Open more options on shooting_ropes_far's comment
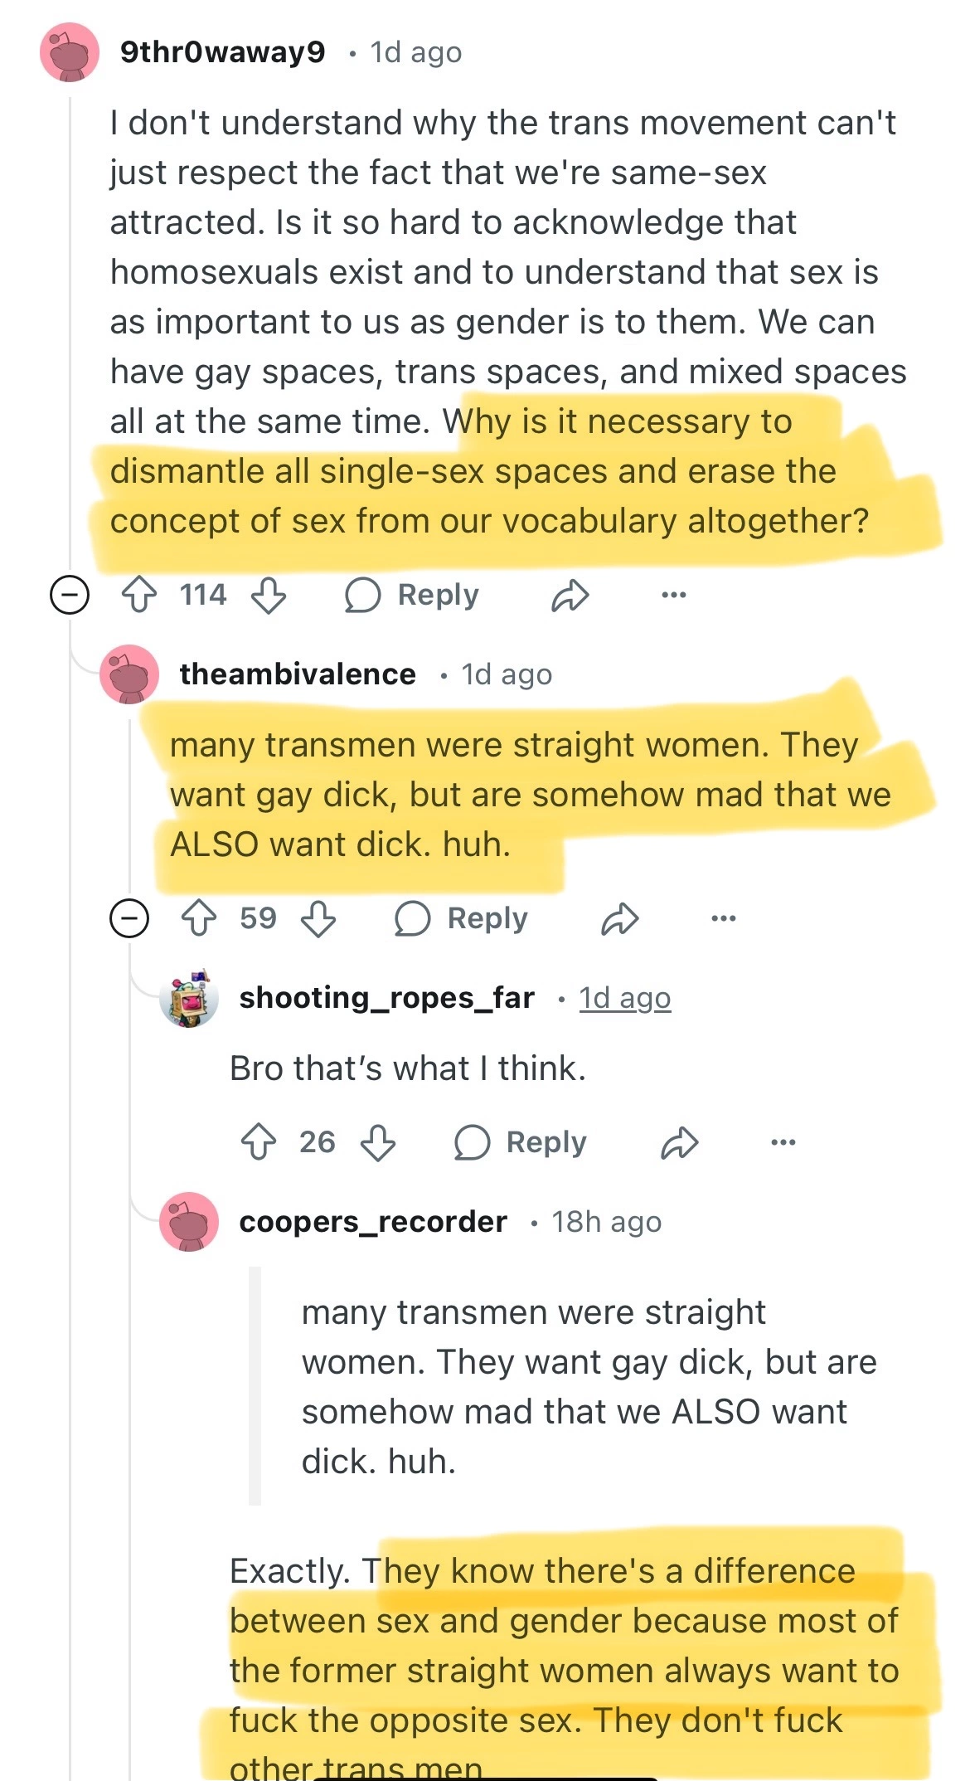This screenshot has height=1781, width=970. coord(783,1141)
